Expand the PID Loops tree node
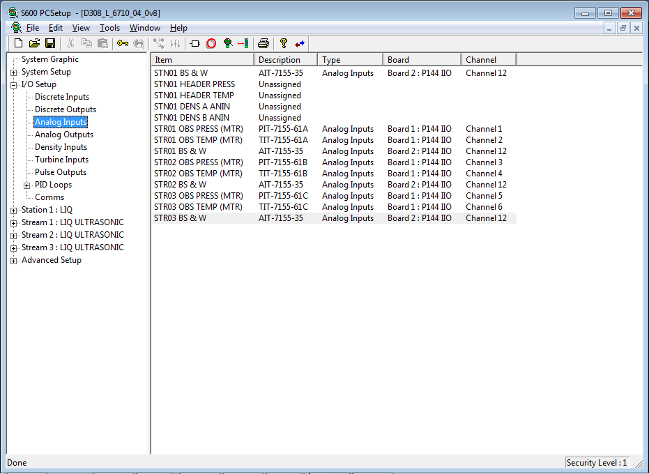Viewport: 649px width, 474px height. (x=27, y=185)
